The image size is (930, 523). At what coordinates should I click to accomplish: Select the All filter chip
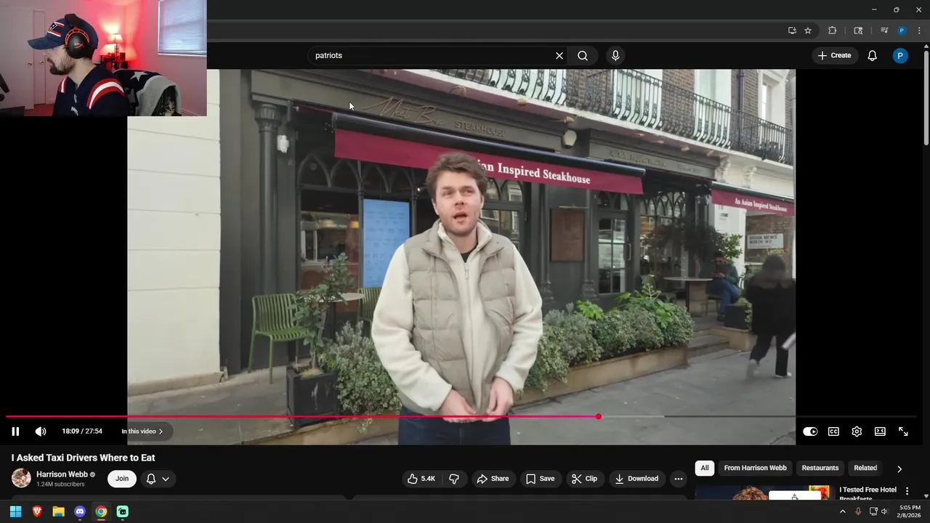pyautogui.click(x=705, y=468)
